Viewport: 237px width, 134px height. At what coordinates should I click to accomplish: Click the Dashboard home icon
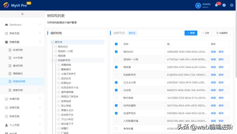click(x=6, y=25)
